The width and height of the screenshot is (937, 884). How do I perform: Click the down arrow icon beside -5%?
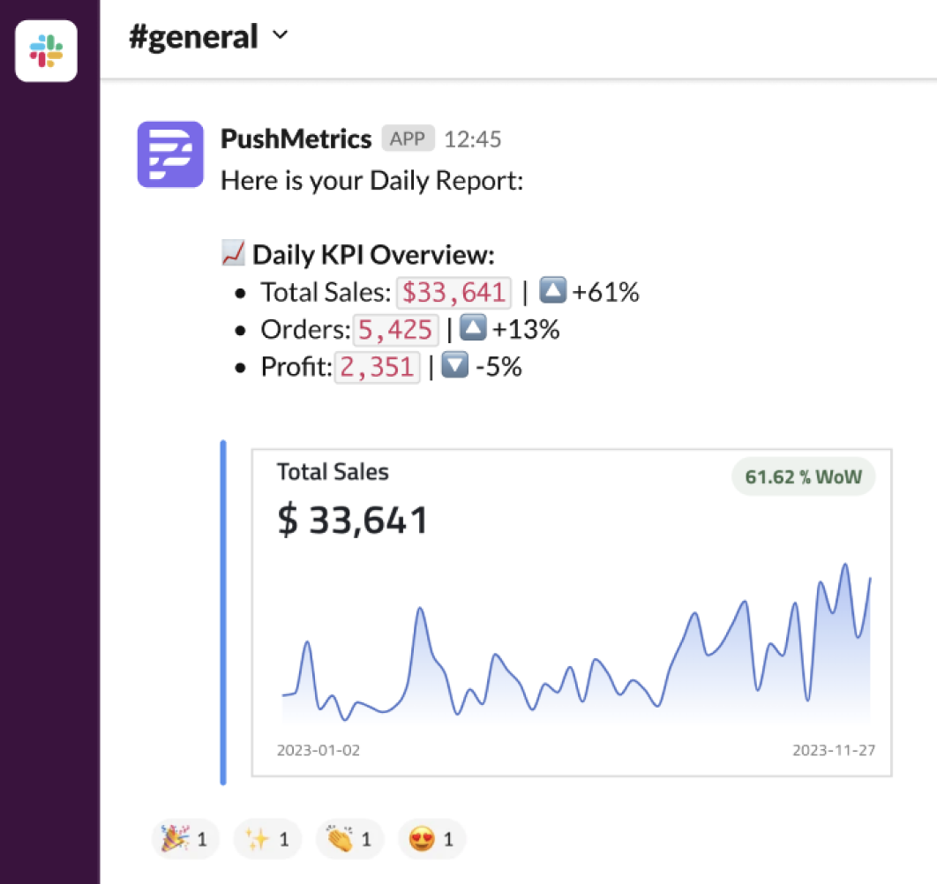[454, 366]
